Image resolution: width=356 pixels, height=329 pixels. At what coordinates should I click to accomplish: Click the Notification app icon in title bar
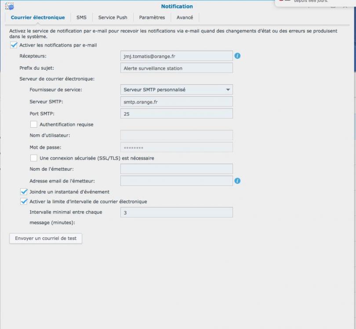(9, 6)
